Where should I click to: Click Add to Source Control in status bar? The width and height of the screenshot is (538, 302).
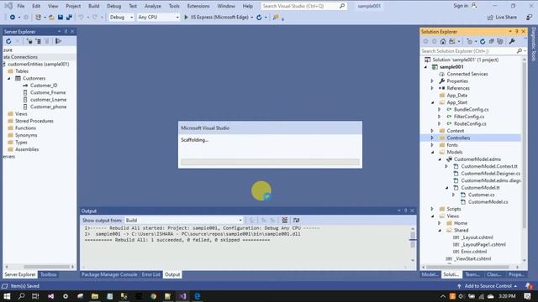click(x=488, y=286)
